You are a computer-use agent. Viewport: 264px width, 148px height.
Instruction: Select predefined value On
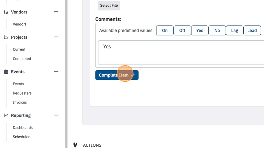tap(165, 30)
